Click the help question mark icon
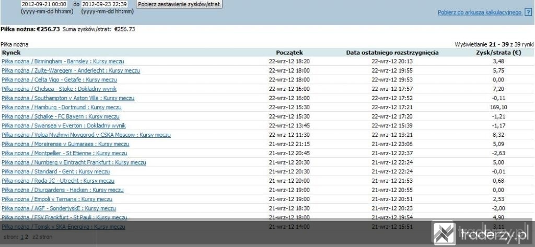The image size is (535, 247). point(528,13)
